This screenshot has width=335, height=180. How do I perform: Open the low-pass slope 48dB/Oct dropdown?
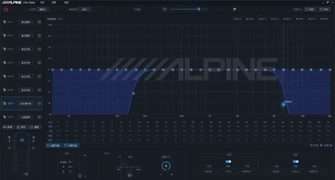coord(315,171)
